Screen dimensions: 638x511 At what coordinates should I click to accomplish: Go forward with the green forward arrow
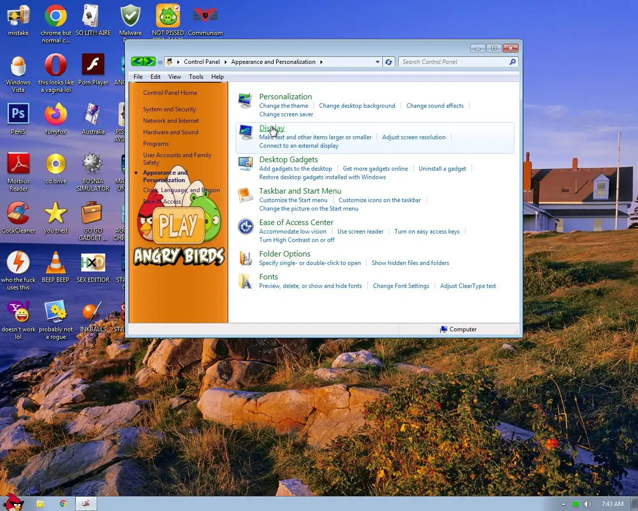click(150, 61)
